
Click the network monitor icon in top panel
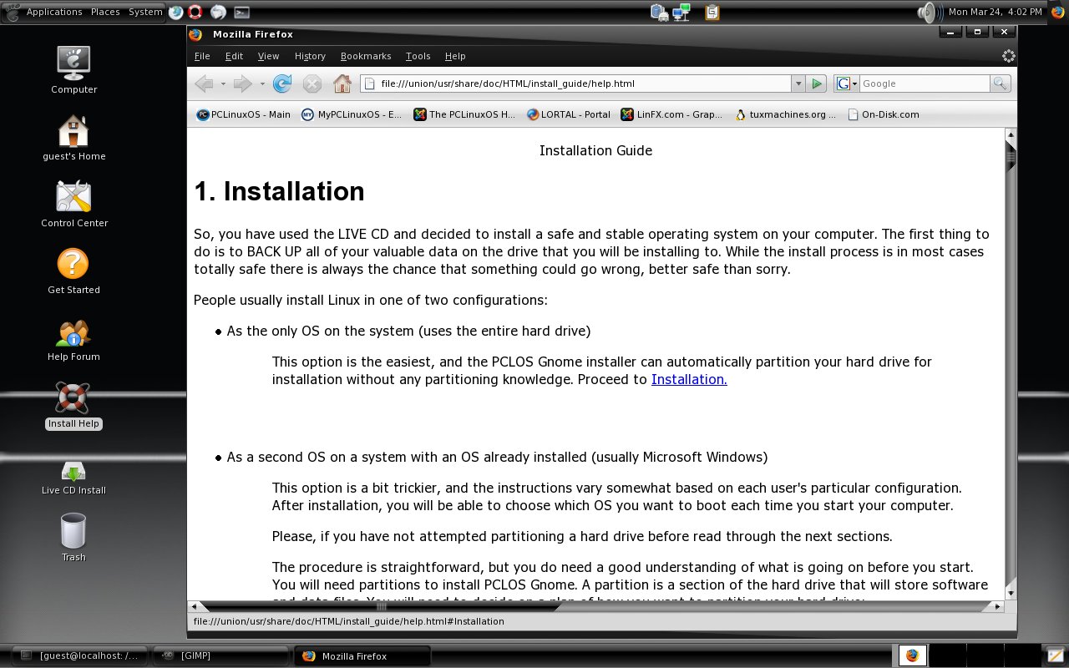[681, 13]
